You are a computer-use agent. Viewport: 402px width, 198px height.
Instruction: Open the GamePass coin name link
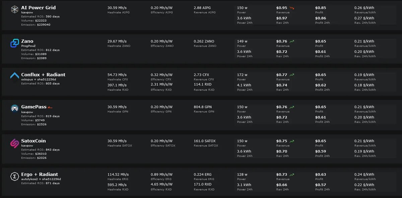click(x=34, y=107)
